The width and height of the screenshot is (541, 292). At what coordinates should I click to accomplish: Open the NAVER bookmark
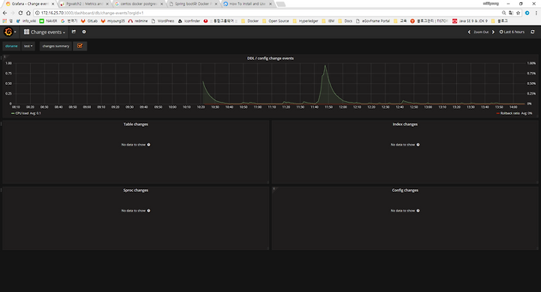(48, 21)
